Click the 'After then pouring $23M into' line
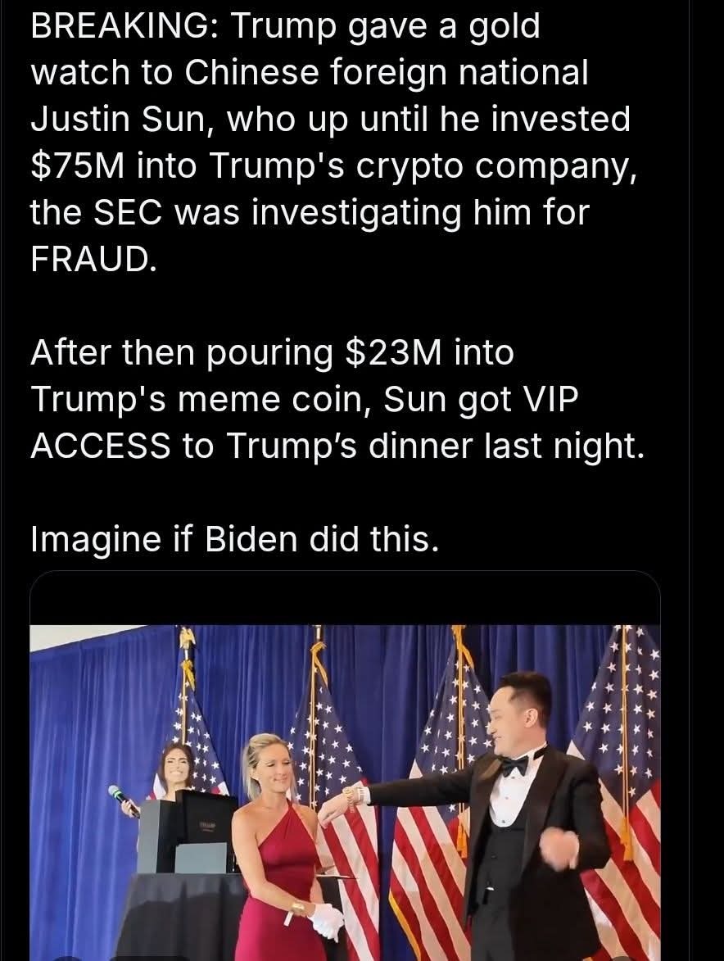The image size is (724, 961). [x=273, y=354]
